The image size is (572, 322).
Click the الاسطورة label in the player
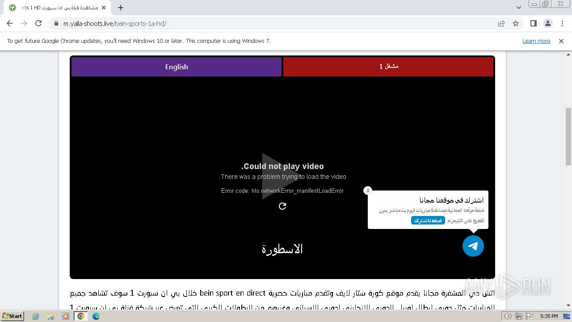(x=282, y=249)
